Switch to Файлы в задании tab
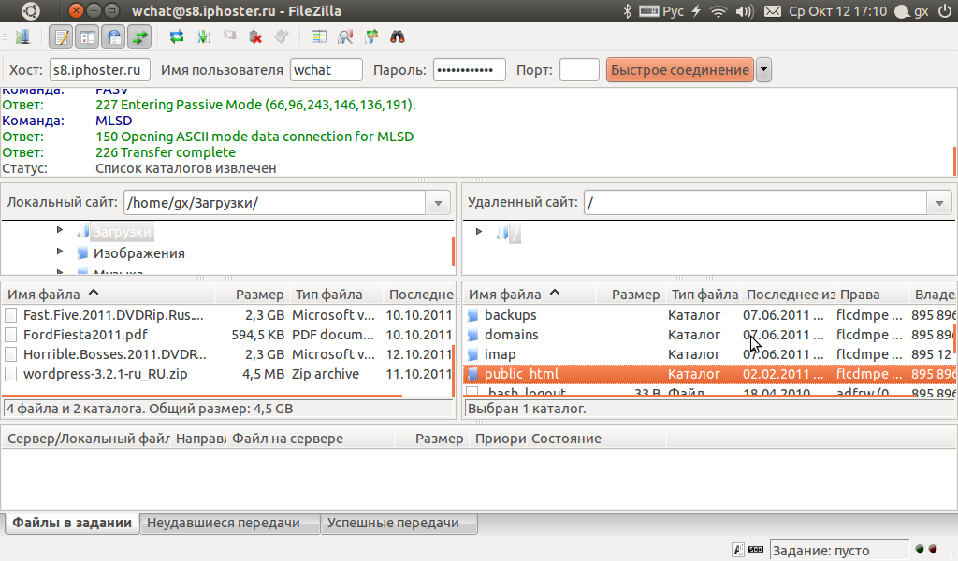 pyautogui.click(x=72, y=524)
